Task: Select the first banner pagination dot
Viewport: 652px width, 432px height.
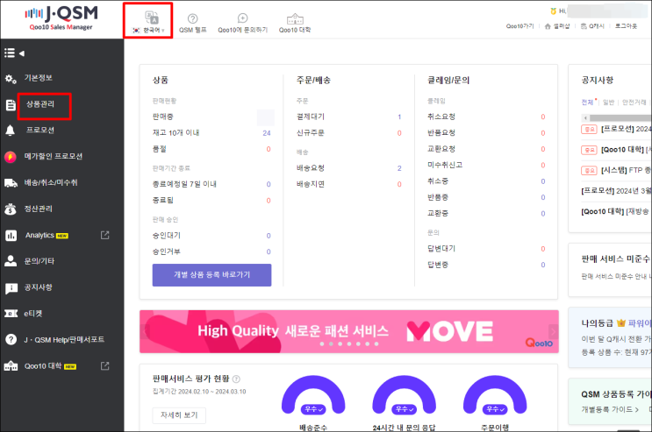Action: tap(322, 344)
